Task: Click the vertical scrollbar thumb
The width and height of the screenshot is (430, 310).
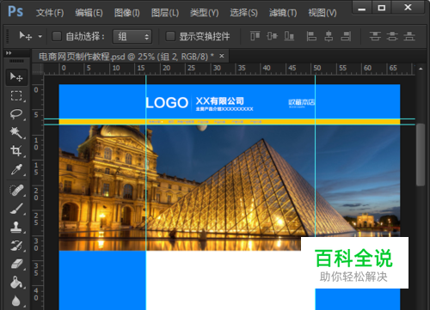Action: click(x=421, y=155)
